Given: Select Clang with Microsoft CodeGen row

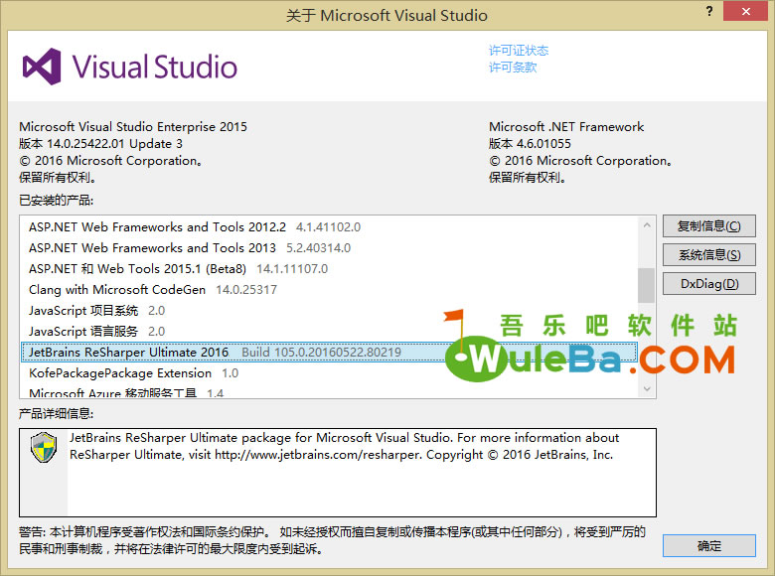Looking at the screenshot, I should point(329,289).
